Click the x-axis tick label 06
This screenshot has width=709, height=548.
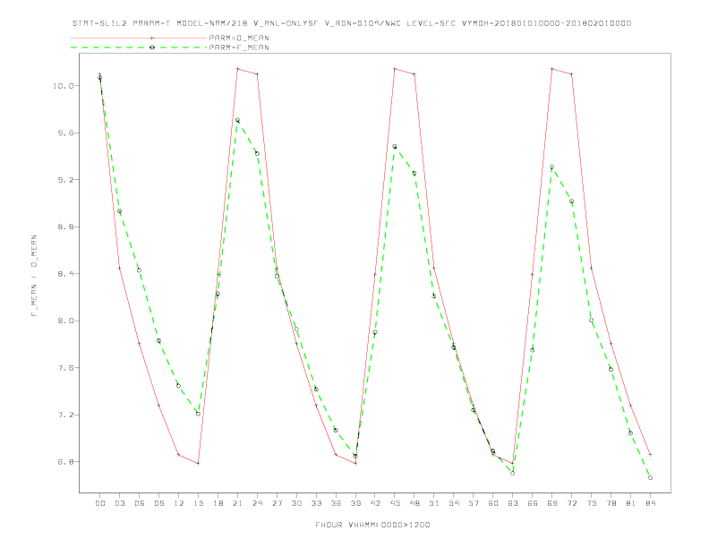(x=140, y=503)
